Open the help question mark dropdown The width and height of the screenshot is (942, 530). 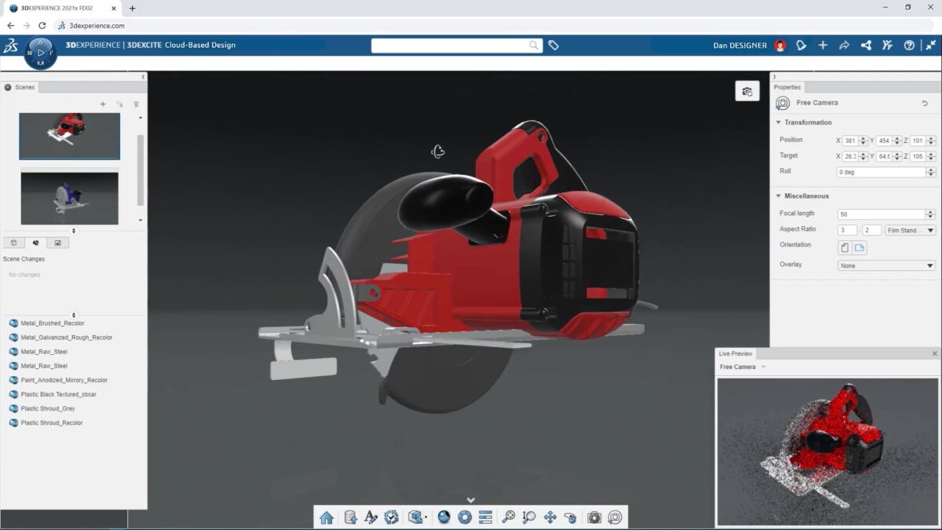(909, 46)
